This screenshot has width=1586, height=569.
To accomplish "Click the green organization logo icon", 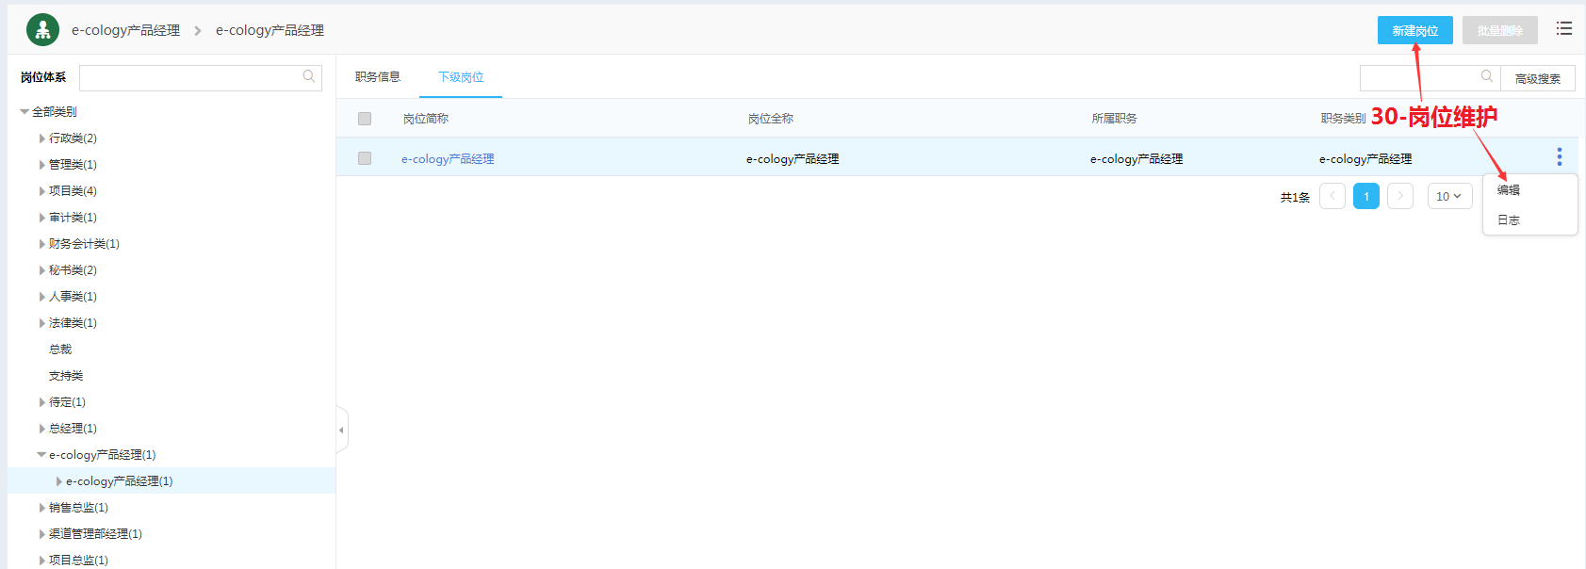I will 42,30.
